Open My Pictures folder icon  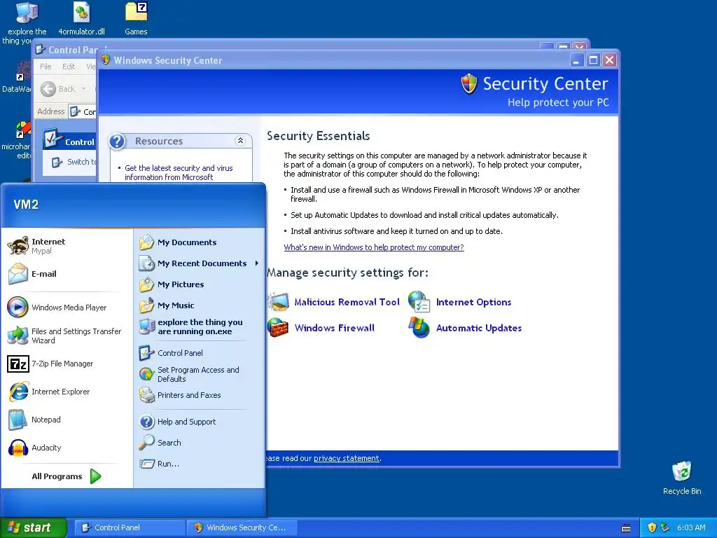[147, 284]
